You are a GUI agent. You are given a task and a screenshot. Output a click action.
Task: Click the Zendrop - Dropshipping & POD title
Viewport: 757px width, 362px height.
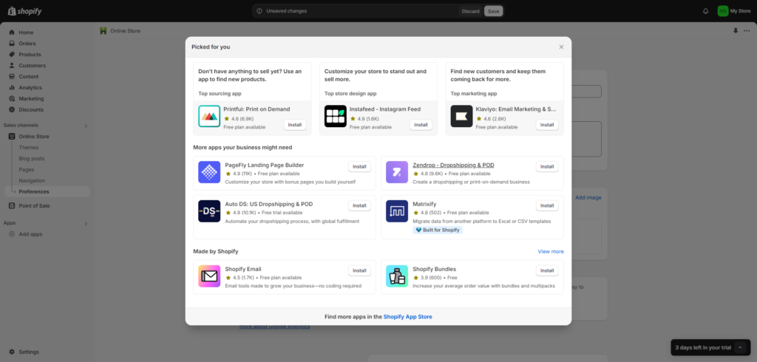click(453, 165)
